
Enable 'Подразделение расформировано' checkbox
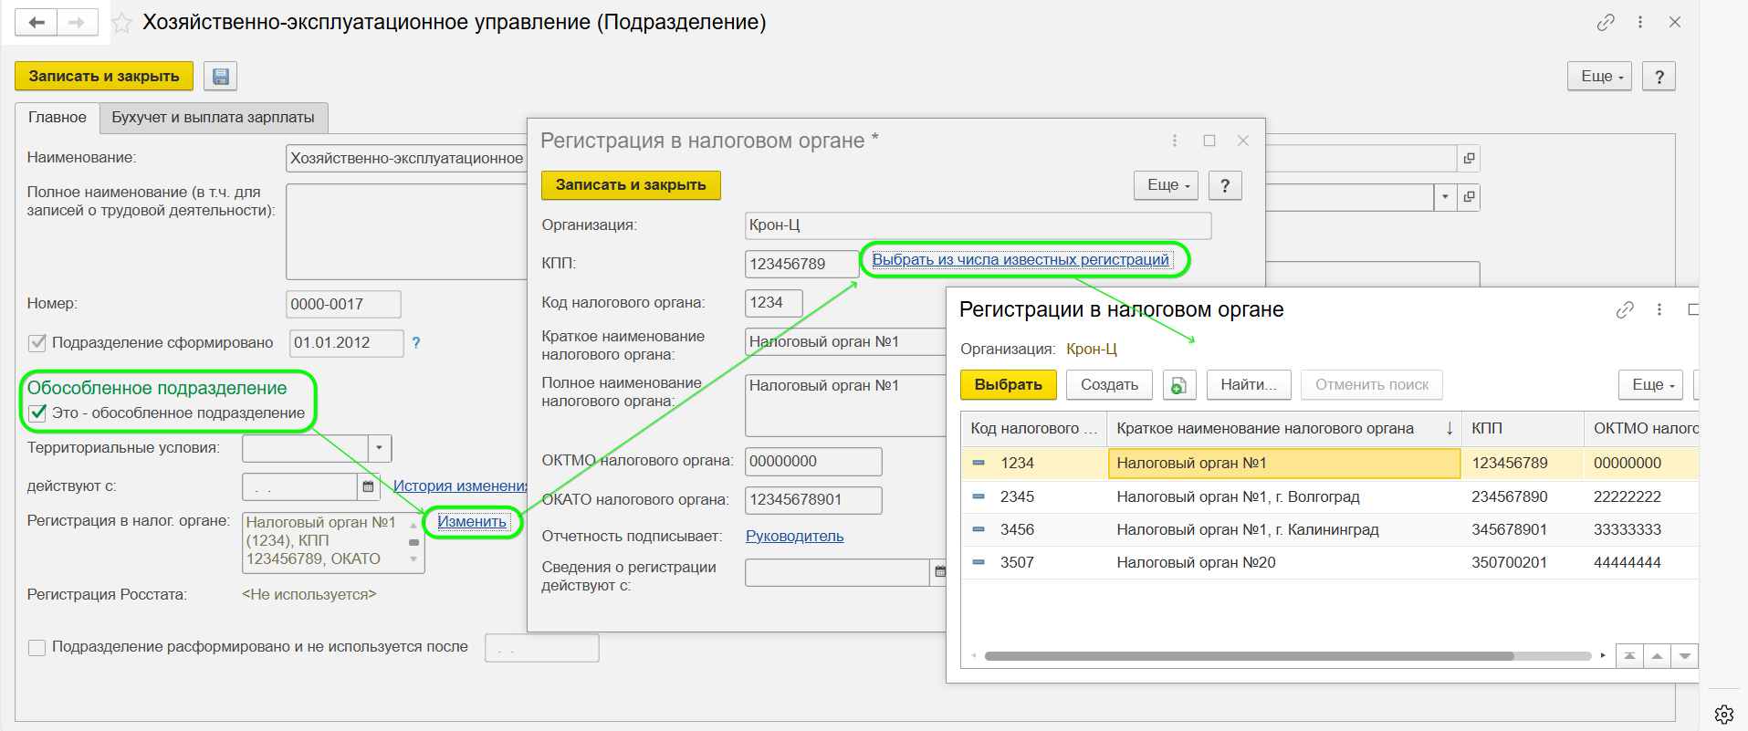(37, 647)
